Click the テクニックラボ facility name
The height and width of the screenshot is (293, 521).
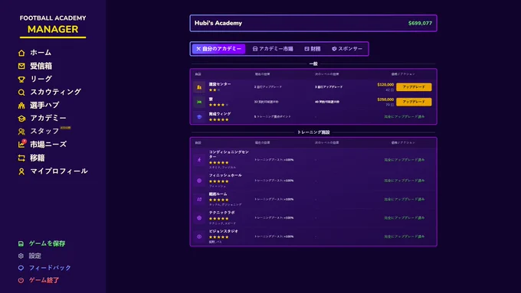click(221, 213)
